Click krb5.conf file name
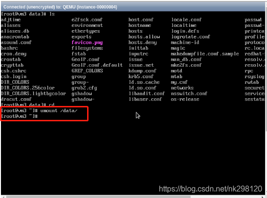The image size is (267, 198). tap(141, 76)
